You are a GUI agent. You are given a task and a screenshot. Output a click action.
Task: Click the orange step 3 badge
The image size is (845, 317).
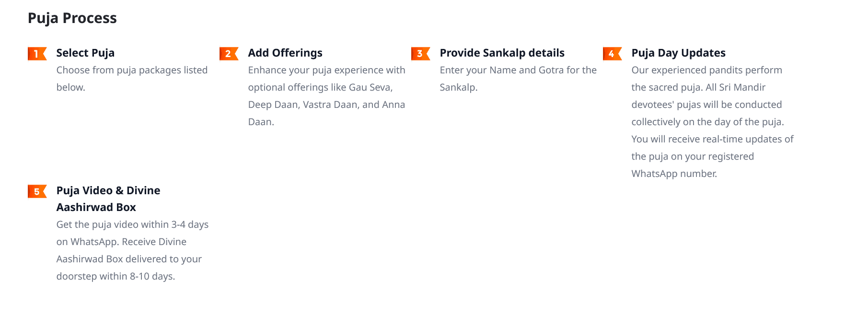(420, 54)
